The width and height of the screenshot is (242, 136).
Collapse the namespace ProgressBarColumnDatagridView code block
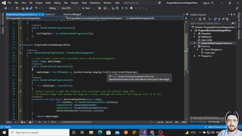[20, 45]
